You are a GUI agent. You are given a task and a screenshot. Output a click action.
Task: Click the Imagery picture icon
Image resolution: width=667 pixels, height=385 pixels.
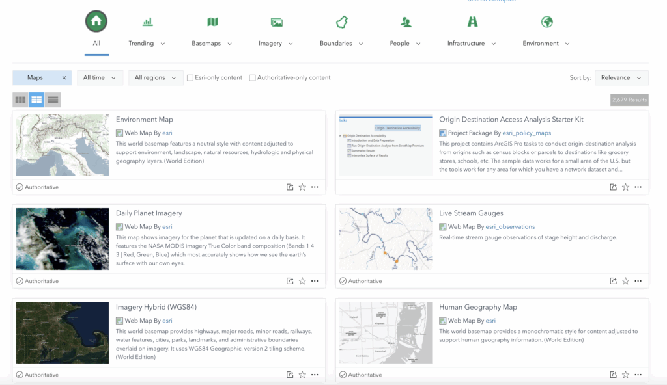coord(277,22)
